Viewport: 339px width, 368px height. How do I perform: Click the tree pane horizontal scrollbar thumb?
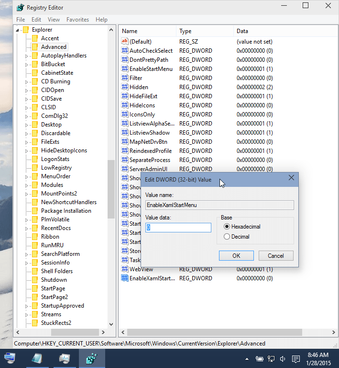click(75, 333)
